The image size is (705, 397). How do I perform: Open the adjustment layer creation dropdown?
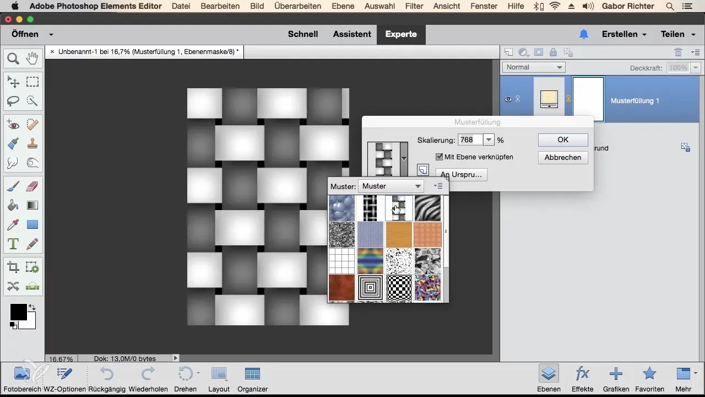524,52
